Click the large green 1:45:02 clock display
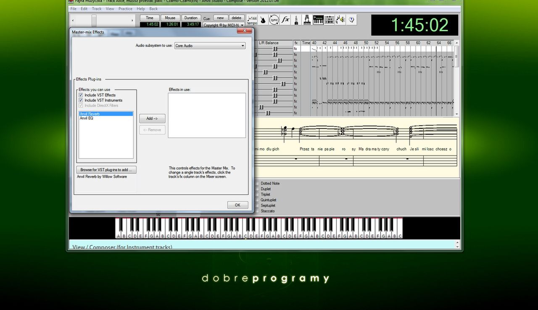 414,25
